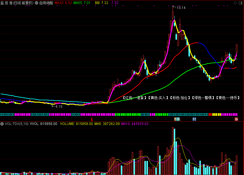Click the 【青色----持币】 legend text
The image size is (244, 175).
tap(228, 98)
